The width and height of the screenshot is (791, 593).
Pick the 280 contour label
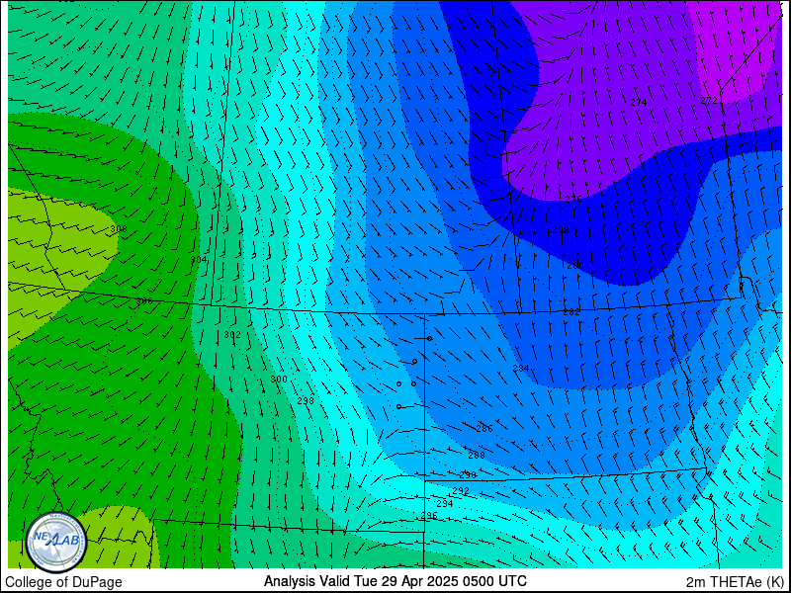point(575,266)
